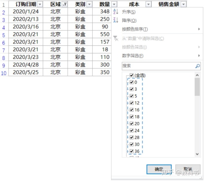
Task: Click the search magnifier icon
Action: pyautogui.click(x=198, y=66)
